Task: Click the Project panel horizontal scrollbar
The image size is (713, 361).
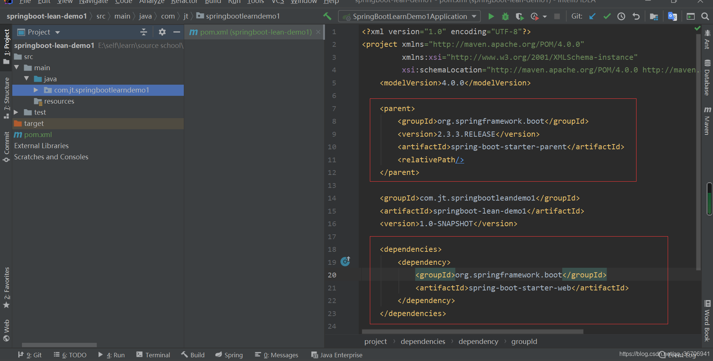Action: click(59, 345)
